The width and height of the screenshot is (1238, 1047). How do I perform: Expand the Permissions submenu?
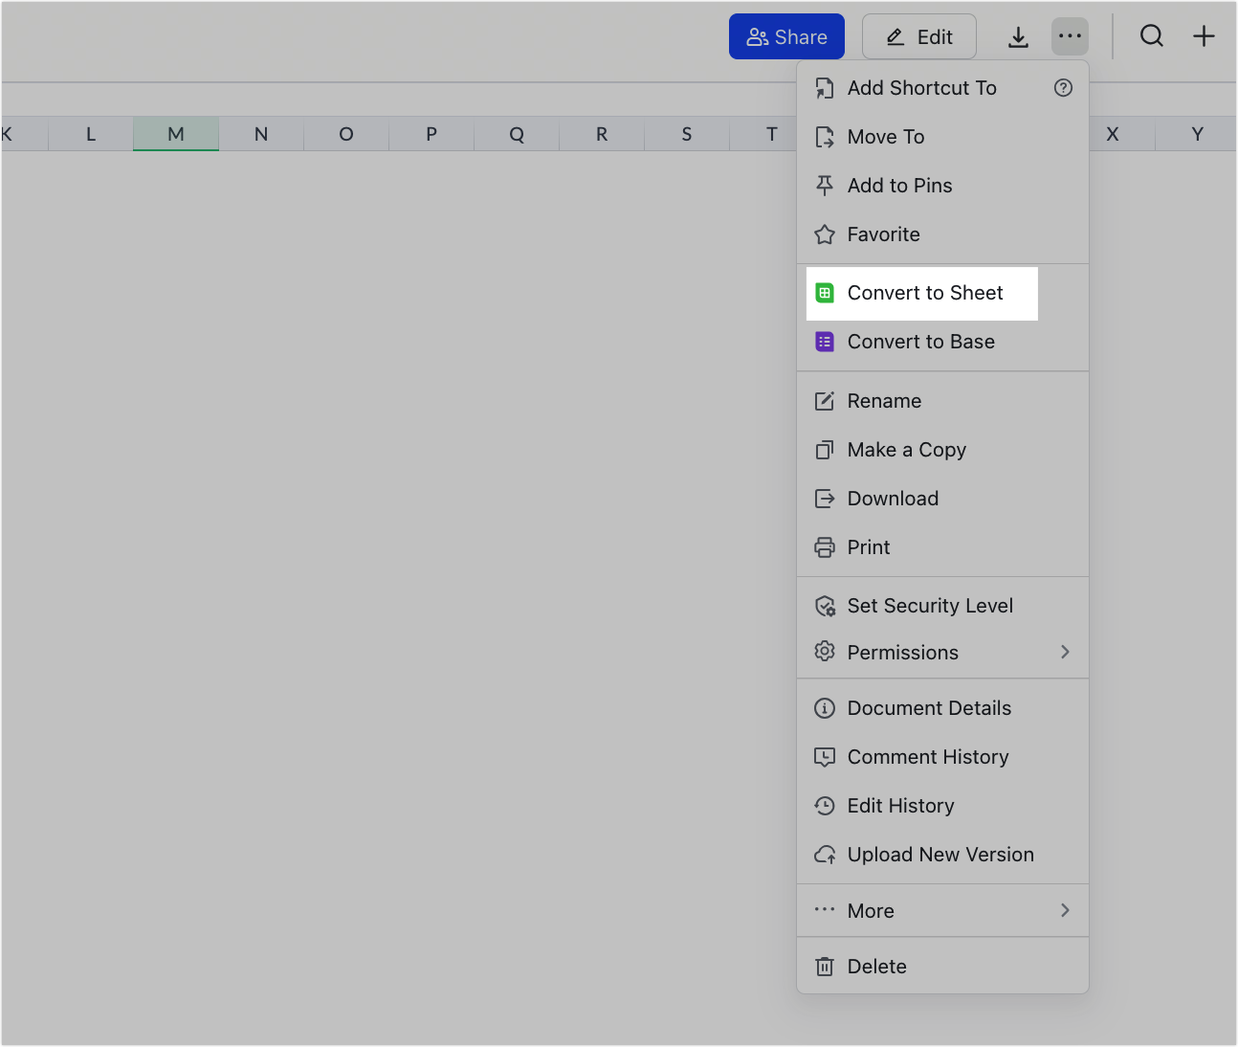coord(1065,652)
